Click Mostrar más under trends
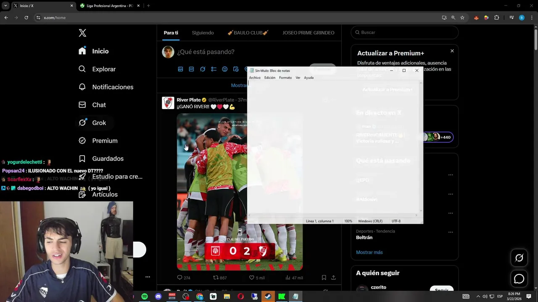This screenshot has width=538, height=302. click(x=369, y=252)
